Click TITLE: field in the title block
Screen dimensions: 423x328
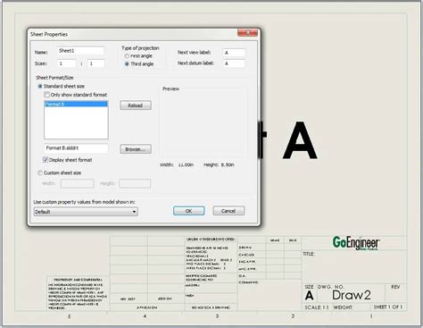pyautogui.click(x=309, y=254)
